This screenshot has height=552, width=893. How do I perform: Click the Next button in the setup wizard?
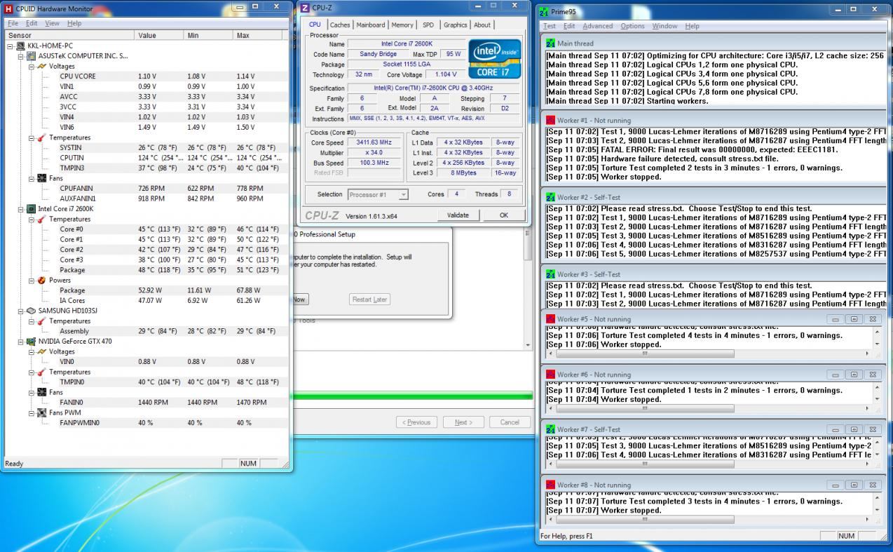[x=463, y=422]
